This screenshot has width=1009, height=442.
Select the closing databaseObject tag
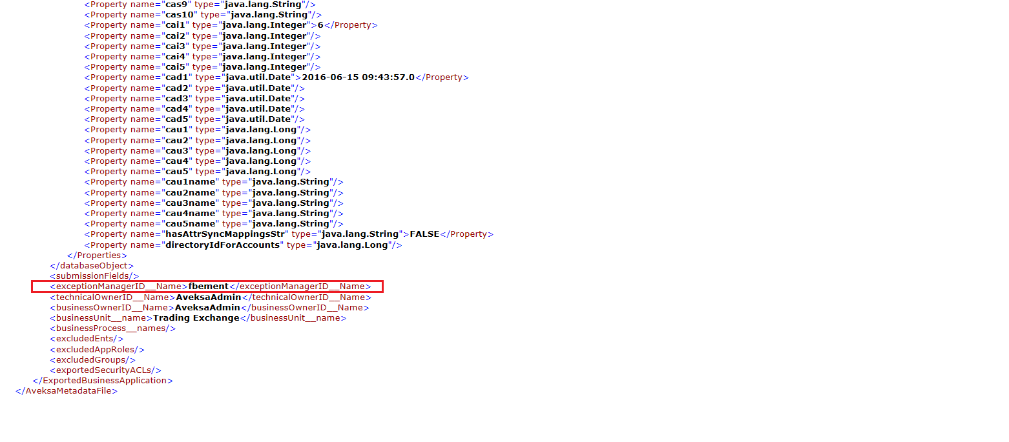(x=90, y=265)
